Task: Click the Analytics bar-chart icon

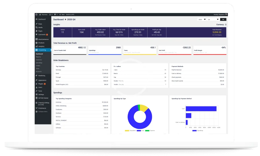Action: [x=36, y=46]
